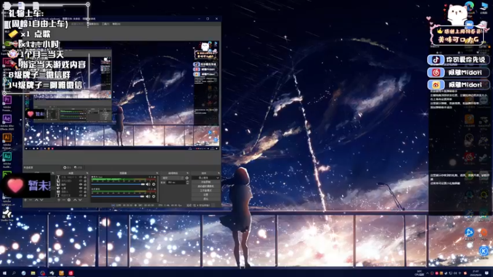Click the 属性 properties button above sources

click(x=67, y=167)
